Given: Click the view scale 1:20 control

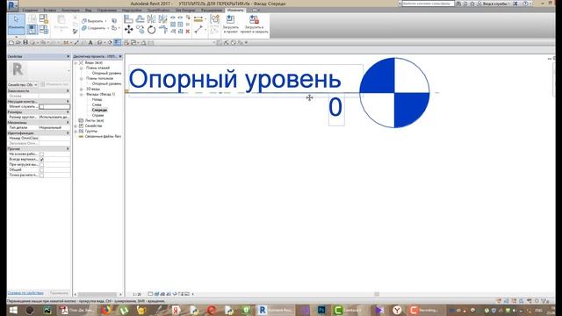Looking at the screenshot, I should tap(137, 294).
